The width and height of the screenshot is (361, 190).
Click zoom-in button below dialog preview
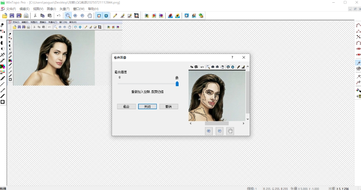click(209, 131)
